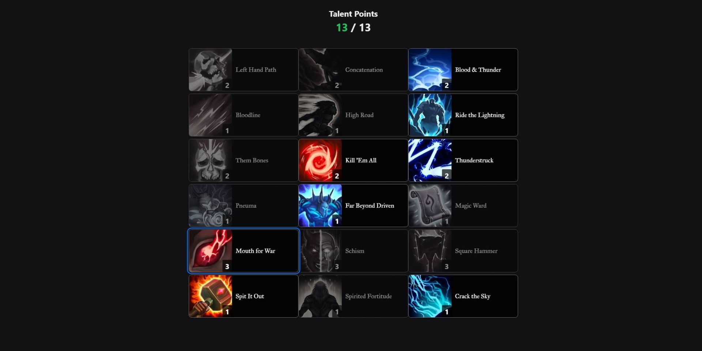Screen dimensions: 702x351
Task: Select the Magic Ward scroll icon
Action: 430,206
